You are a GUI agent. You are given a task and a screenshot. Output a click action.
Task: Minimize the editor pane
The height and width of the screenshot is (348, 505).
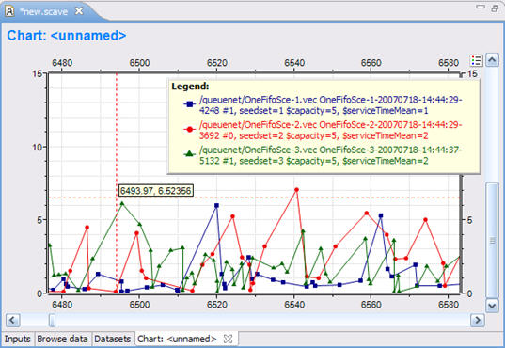coord(481,7)
